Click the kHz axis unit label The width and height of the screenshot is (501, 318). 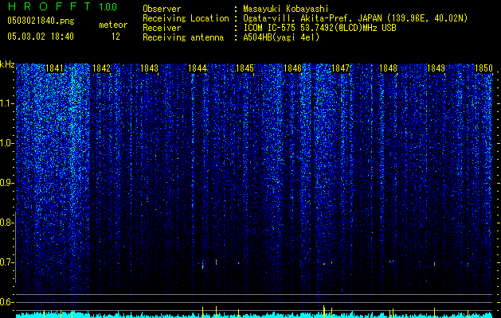pos(7,64)
